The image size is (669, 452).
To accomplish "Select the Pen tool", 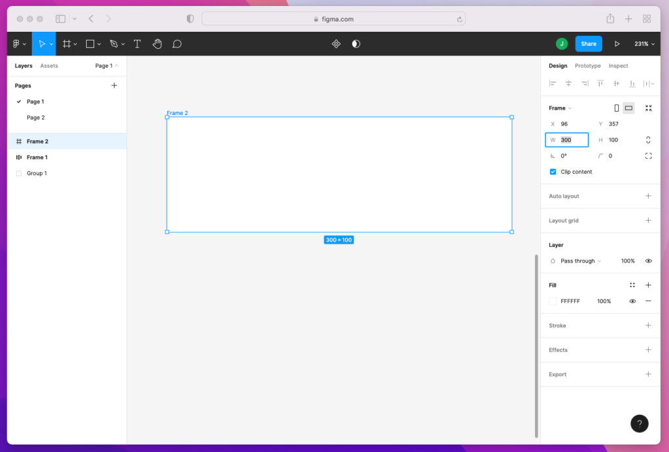I will click(x=114, y=44).
